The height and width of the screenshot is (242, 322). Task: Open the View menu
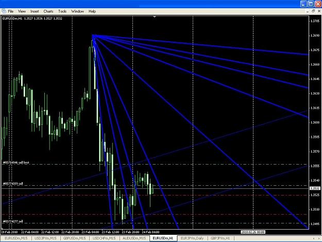tap(22, 11)
